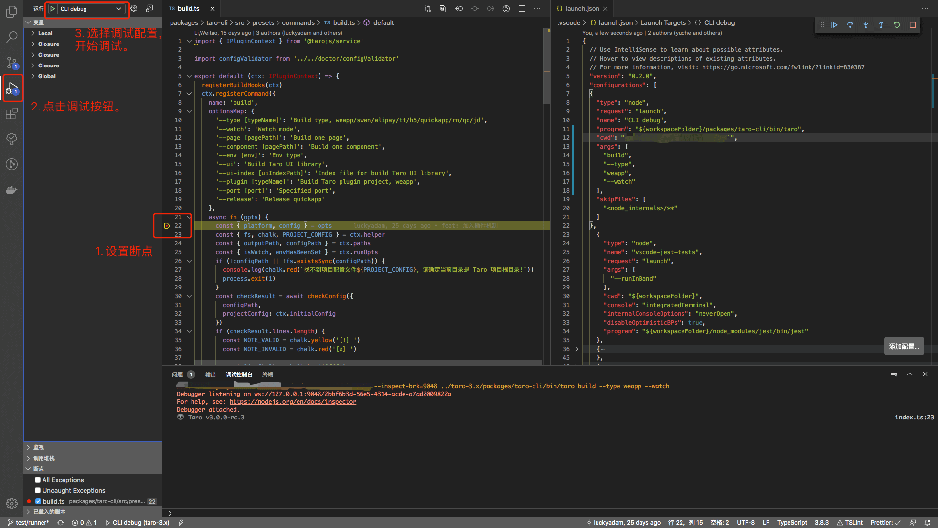This screenshot has width=938, height=528.
Task: Click the debug console input prompt
Action: [550, 513]
